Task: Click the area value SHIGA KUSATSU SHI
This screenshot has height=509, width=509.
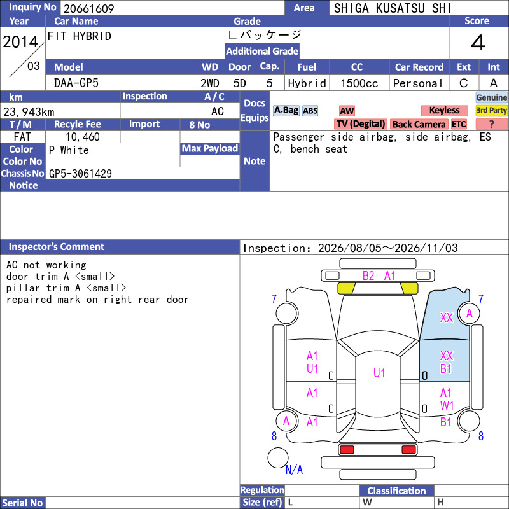Action: point(393,8)
